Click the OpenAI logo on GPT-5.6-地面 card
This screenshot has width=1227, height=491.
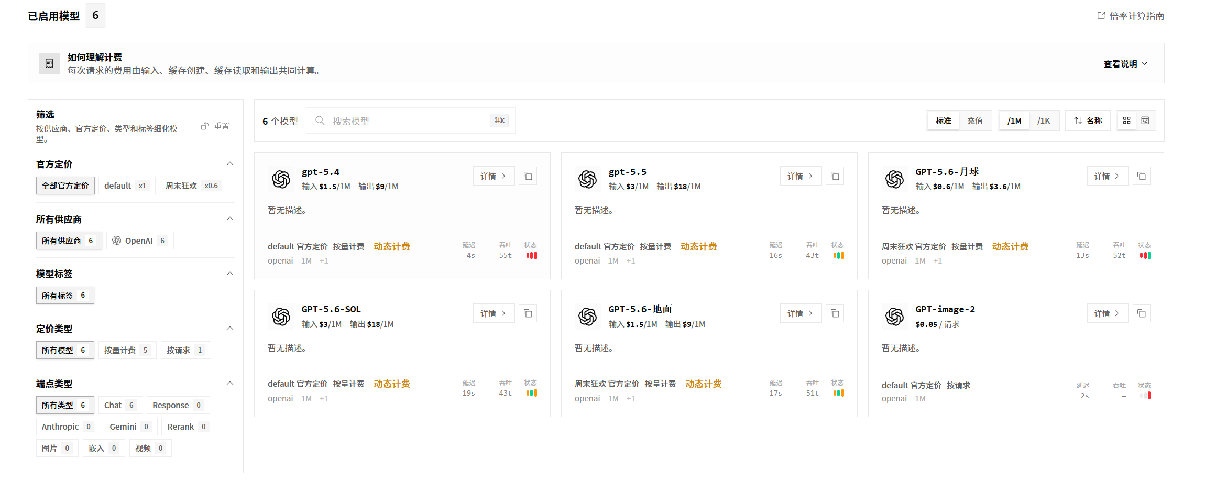coord(588,317)
